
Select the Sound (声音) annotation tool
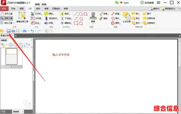pos(49,23)
